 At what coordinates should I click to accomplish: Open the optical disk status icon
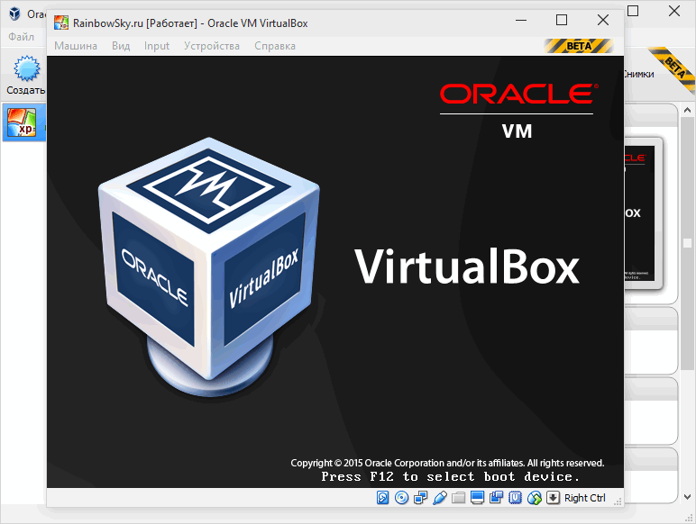[x=402, y=498]
